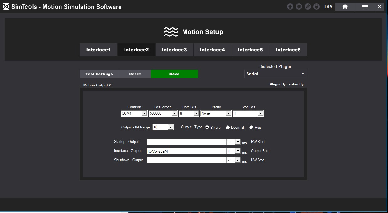Open the ComPort dropdown showing COM4

(x=134, y=113)
